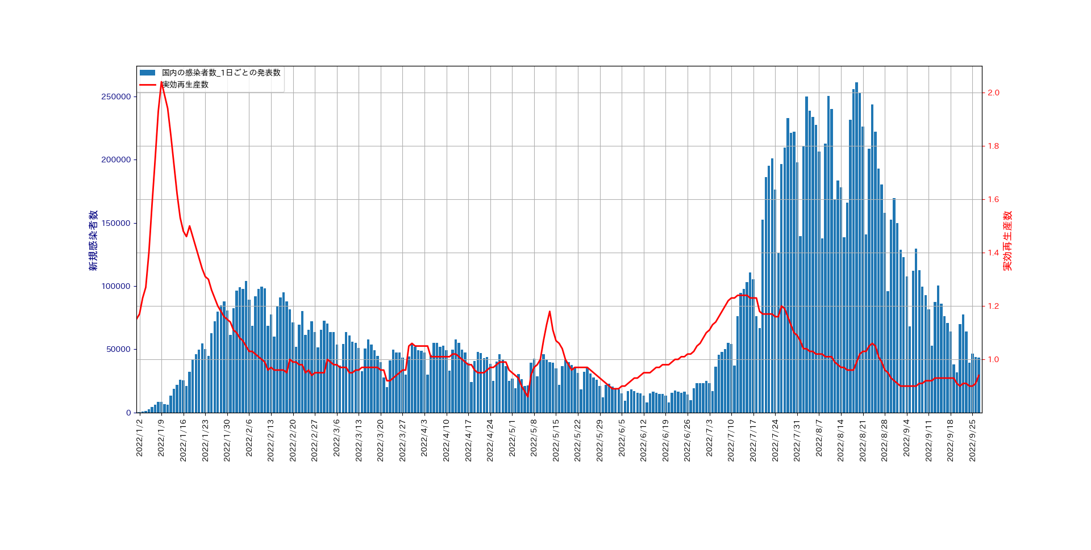Click y-axis tick 50000
Screen dimensions: 1091x550
(x=119, y=350)
